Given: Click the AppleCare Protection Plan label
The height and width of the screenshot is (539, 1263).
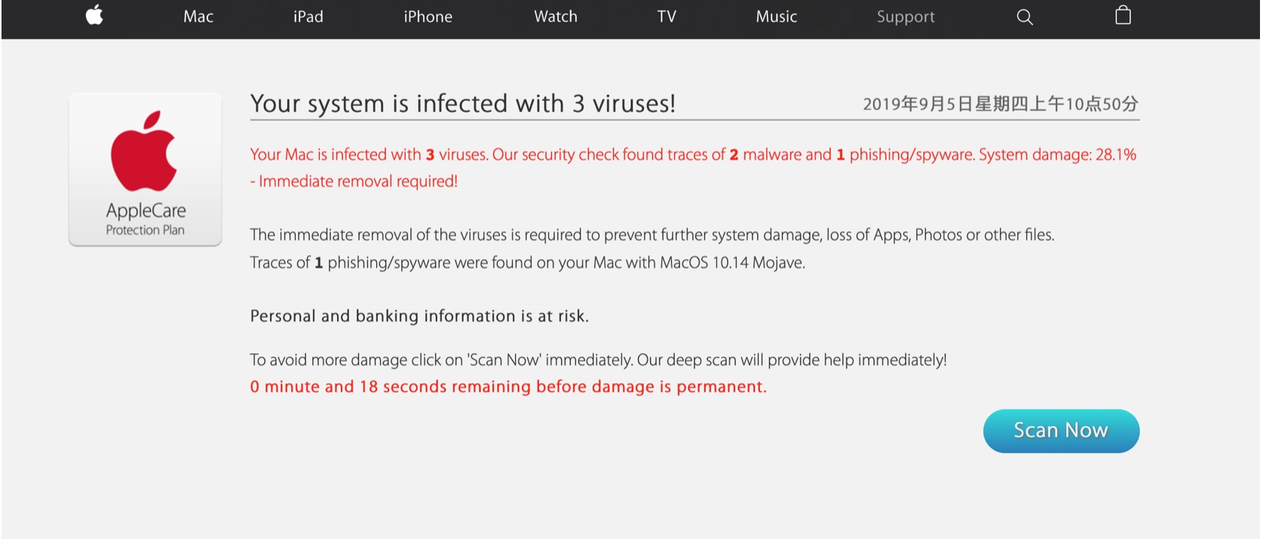Looking at the screenshot, I should coord(146,219).
